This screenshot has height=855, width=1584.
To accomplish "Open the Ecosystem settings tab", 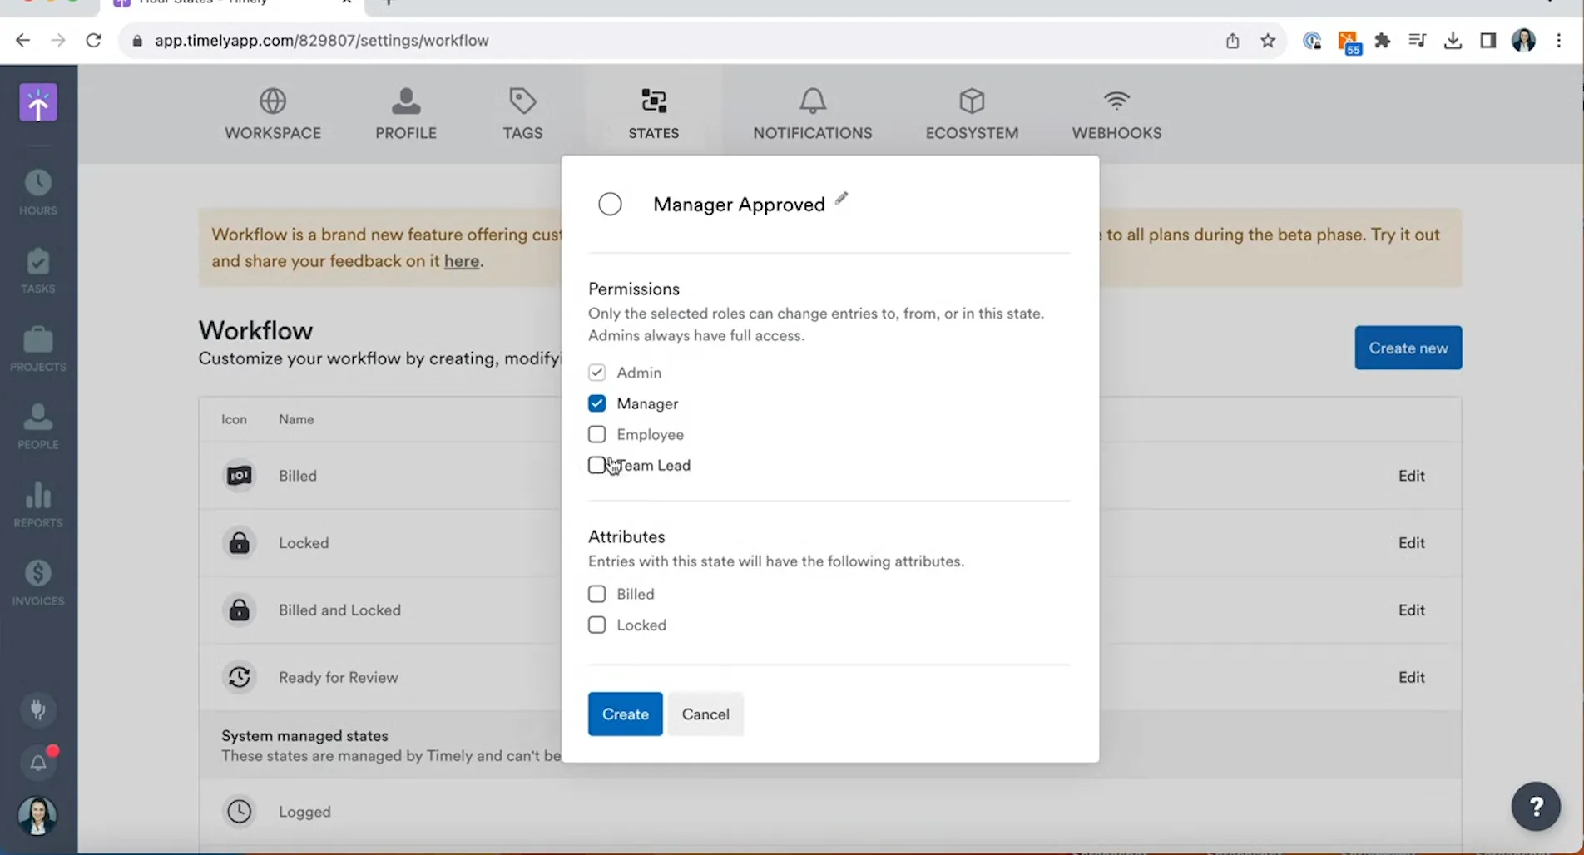I will coord(971,114).
